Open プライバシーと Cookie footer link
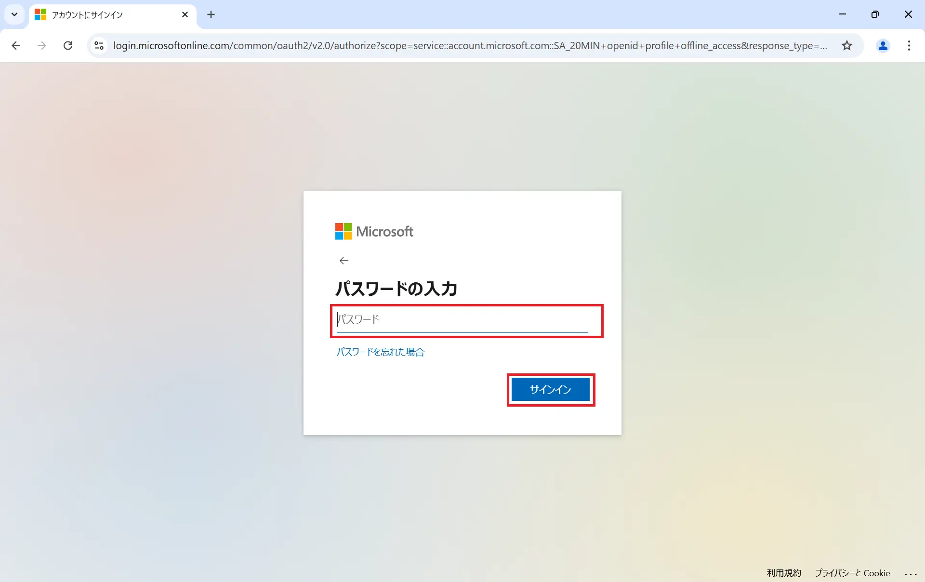 (852, 573)
